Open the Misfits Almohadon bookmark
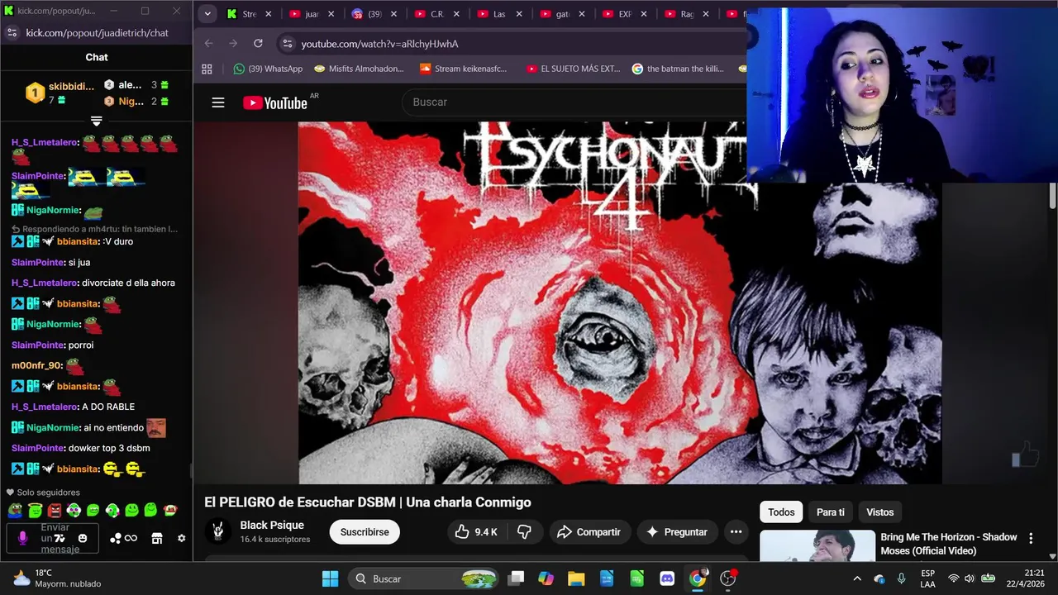The height and width of the screenshot is (595, 1058). click(360, 69)
